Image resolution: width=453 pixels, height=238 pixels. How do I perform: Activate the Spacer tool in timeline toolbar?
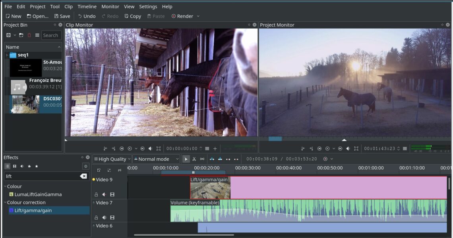(x=202, y=159)
